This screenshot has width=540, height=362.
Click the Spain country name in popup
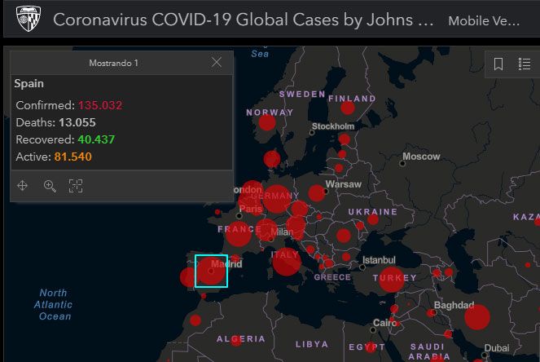point(29,83)
